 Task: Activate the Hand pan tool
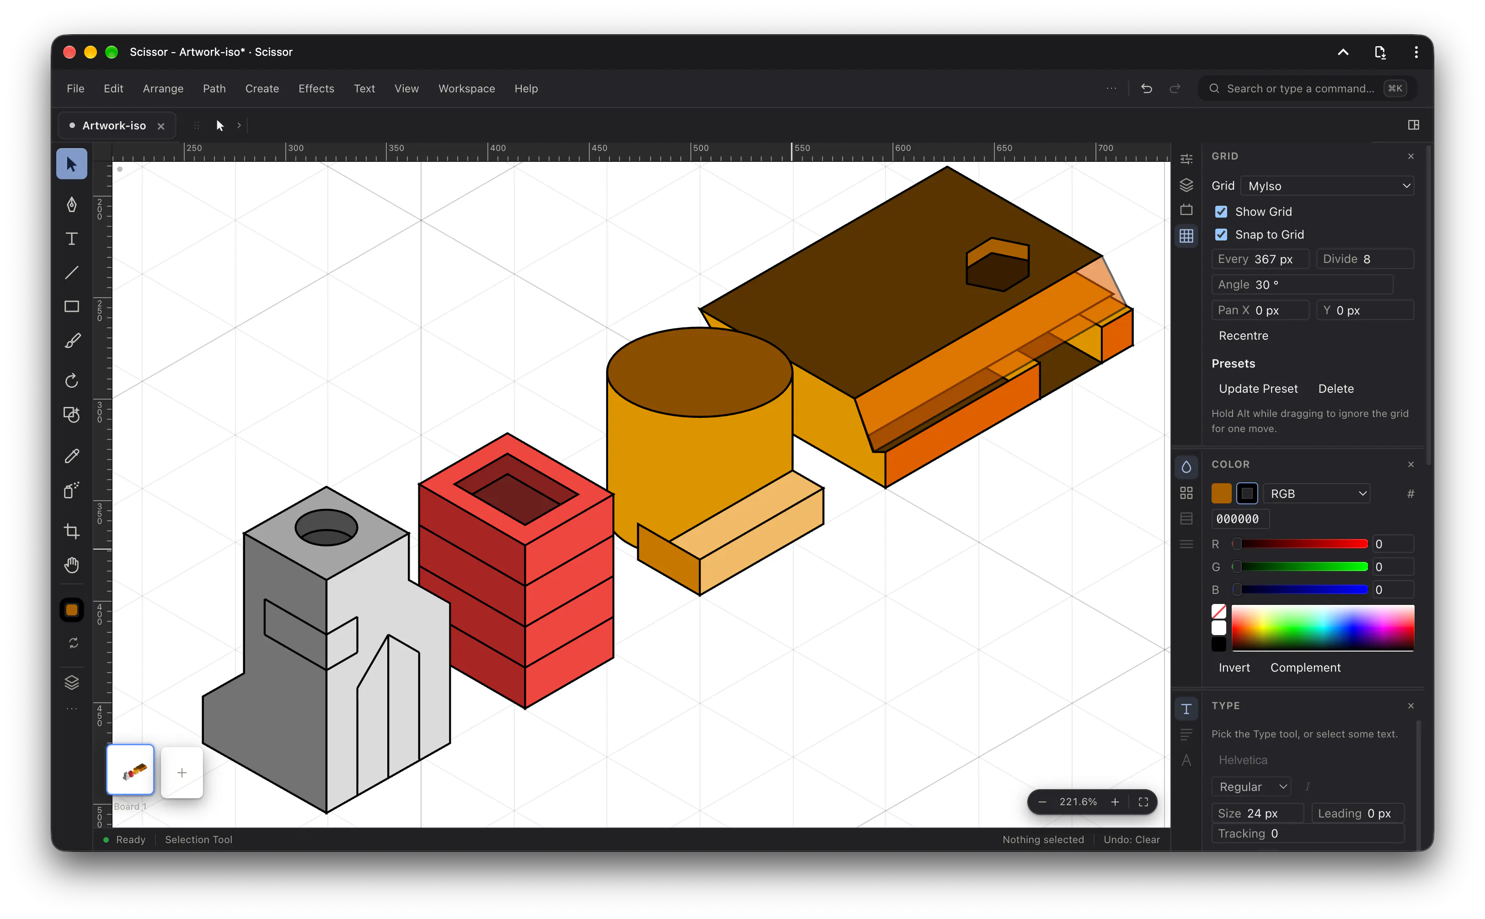click(72, 565)
